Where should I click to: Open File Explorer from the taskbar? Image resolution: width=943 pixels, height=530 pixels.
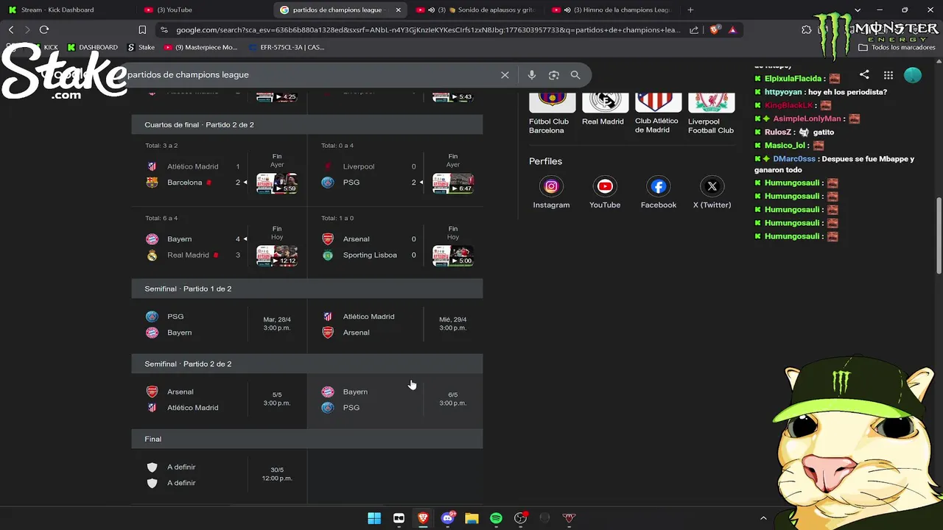[471, 518]
